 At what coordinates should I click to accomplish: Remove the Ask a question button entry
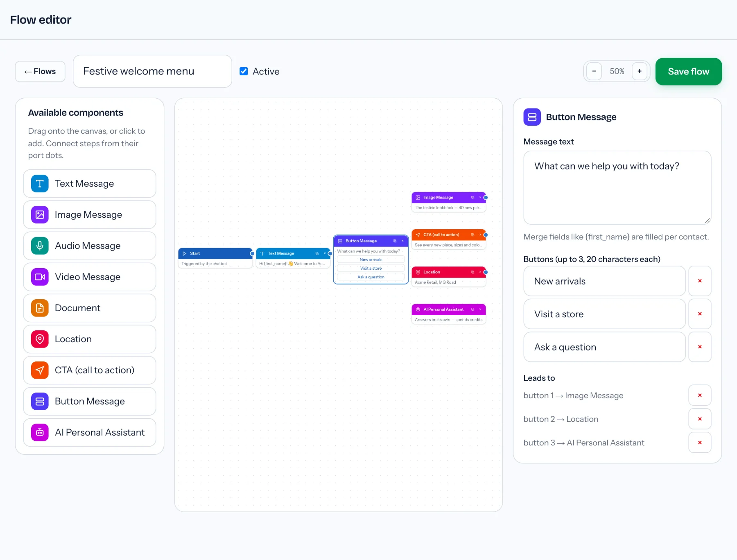[700, 347]
